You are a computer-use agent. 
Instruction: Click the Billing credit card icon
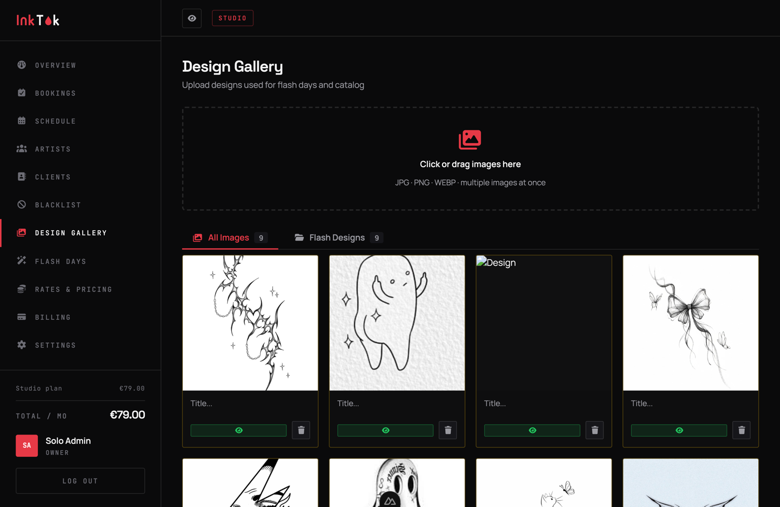tap(22, 317)
